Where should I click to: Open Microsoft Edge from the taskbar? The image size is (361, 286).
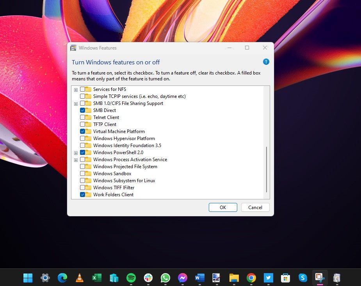tap(62, 278)
